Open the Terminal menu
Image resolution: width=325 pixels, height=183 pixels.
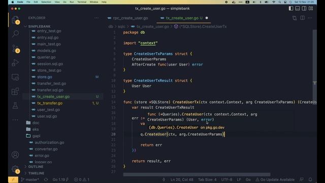tap(82, 2)
